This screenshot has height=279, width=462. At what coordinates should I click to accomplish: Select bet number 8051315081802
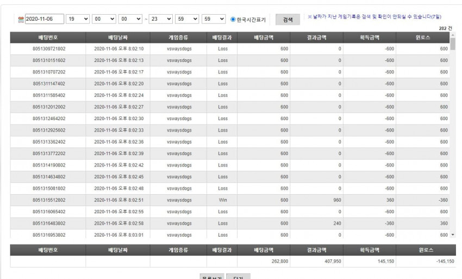tap(49, 189)
